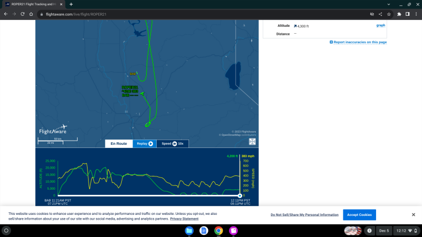Click the altitude/speed track graph

tap(149, 178)
